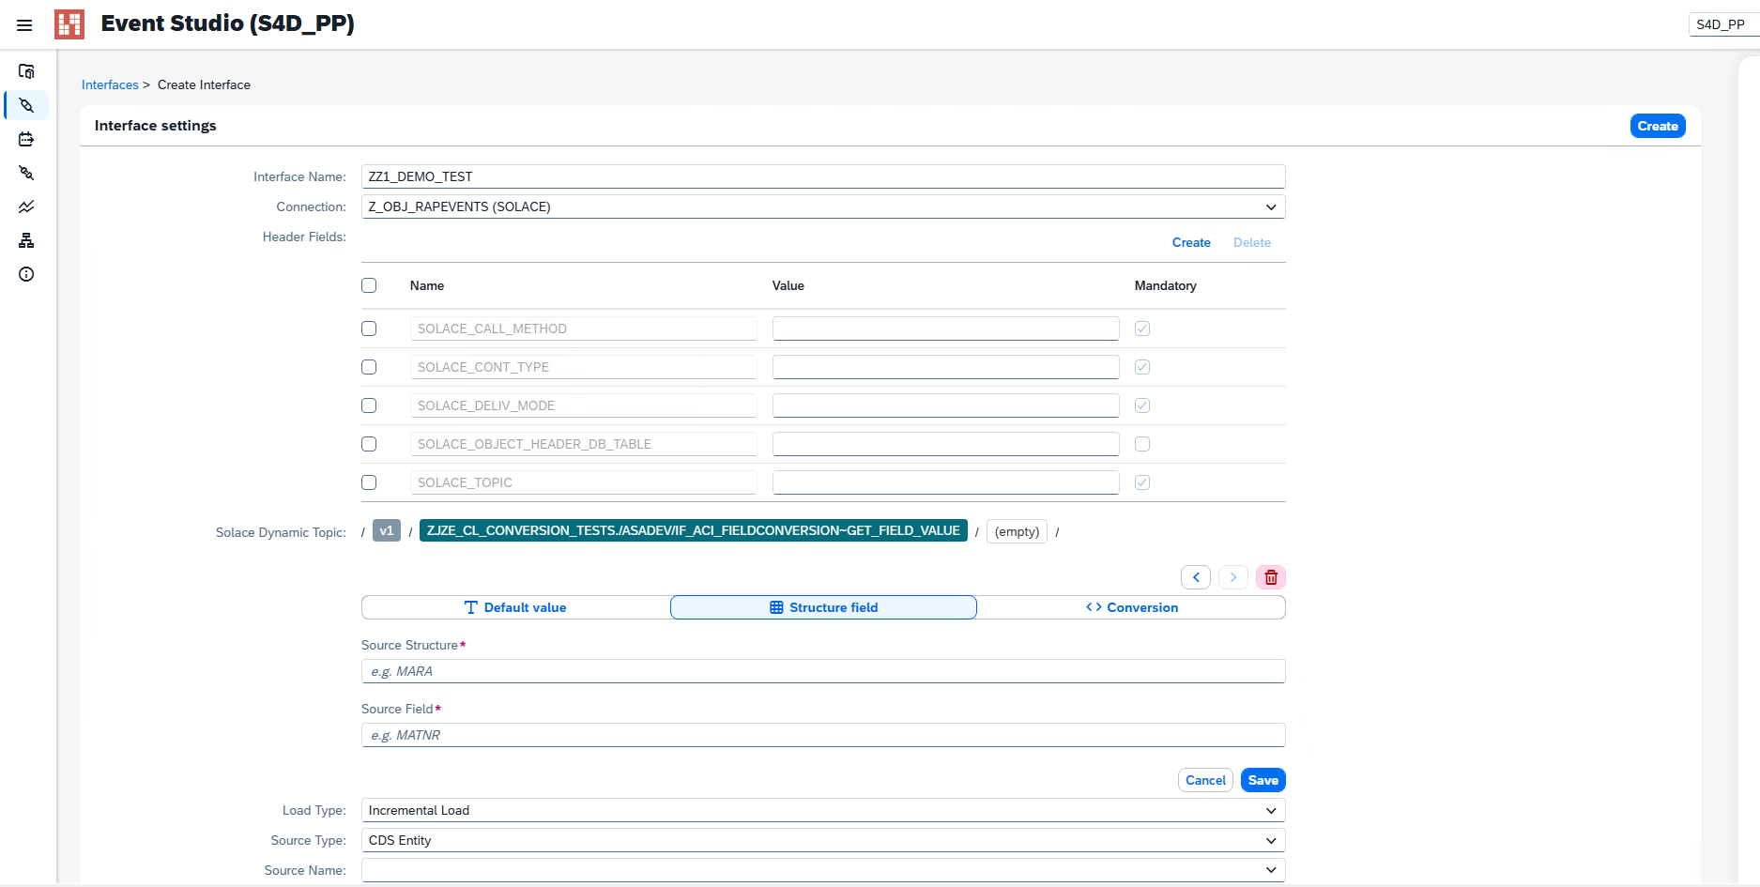Open the hierarchy org-chart sidebar icon
The width and height of the screenshot is (1760, 887).
click(26, 240)
